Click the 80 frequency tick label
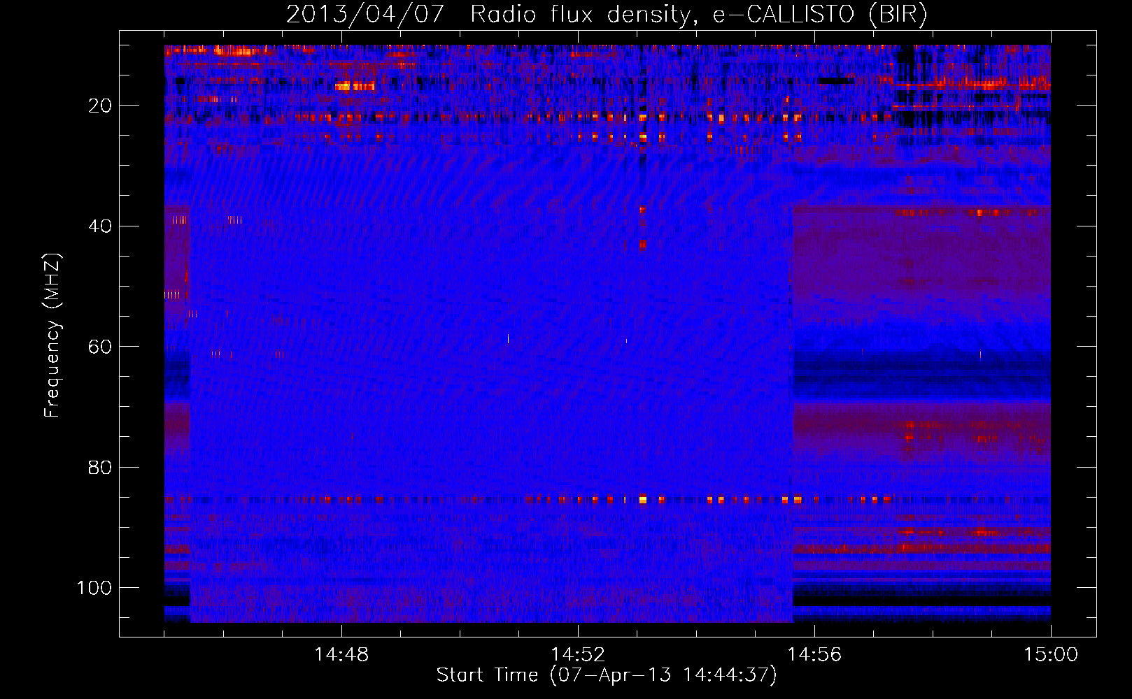Image resolution: width=1132 pixels, height=699 pixels. (x=100, y=467)
